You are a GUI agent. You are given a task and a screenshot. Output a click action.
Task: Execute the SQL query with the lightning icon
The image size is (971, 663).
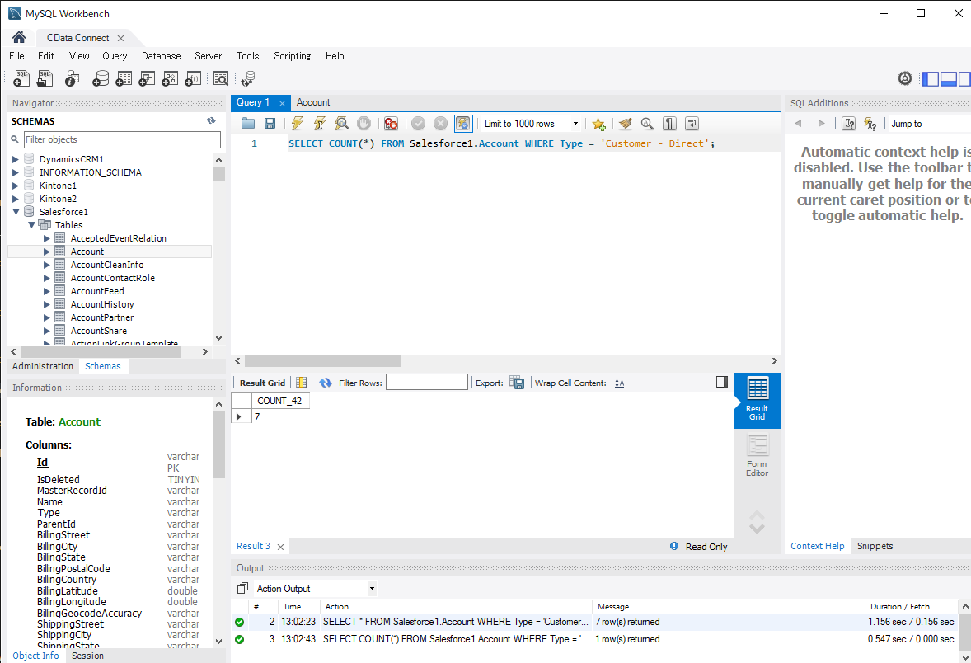pos(297,123)
